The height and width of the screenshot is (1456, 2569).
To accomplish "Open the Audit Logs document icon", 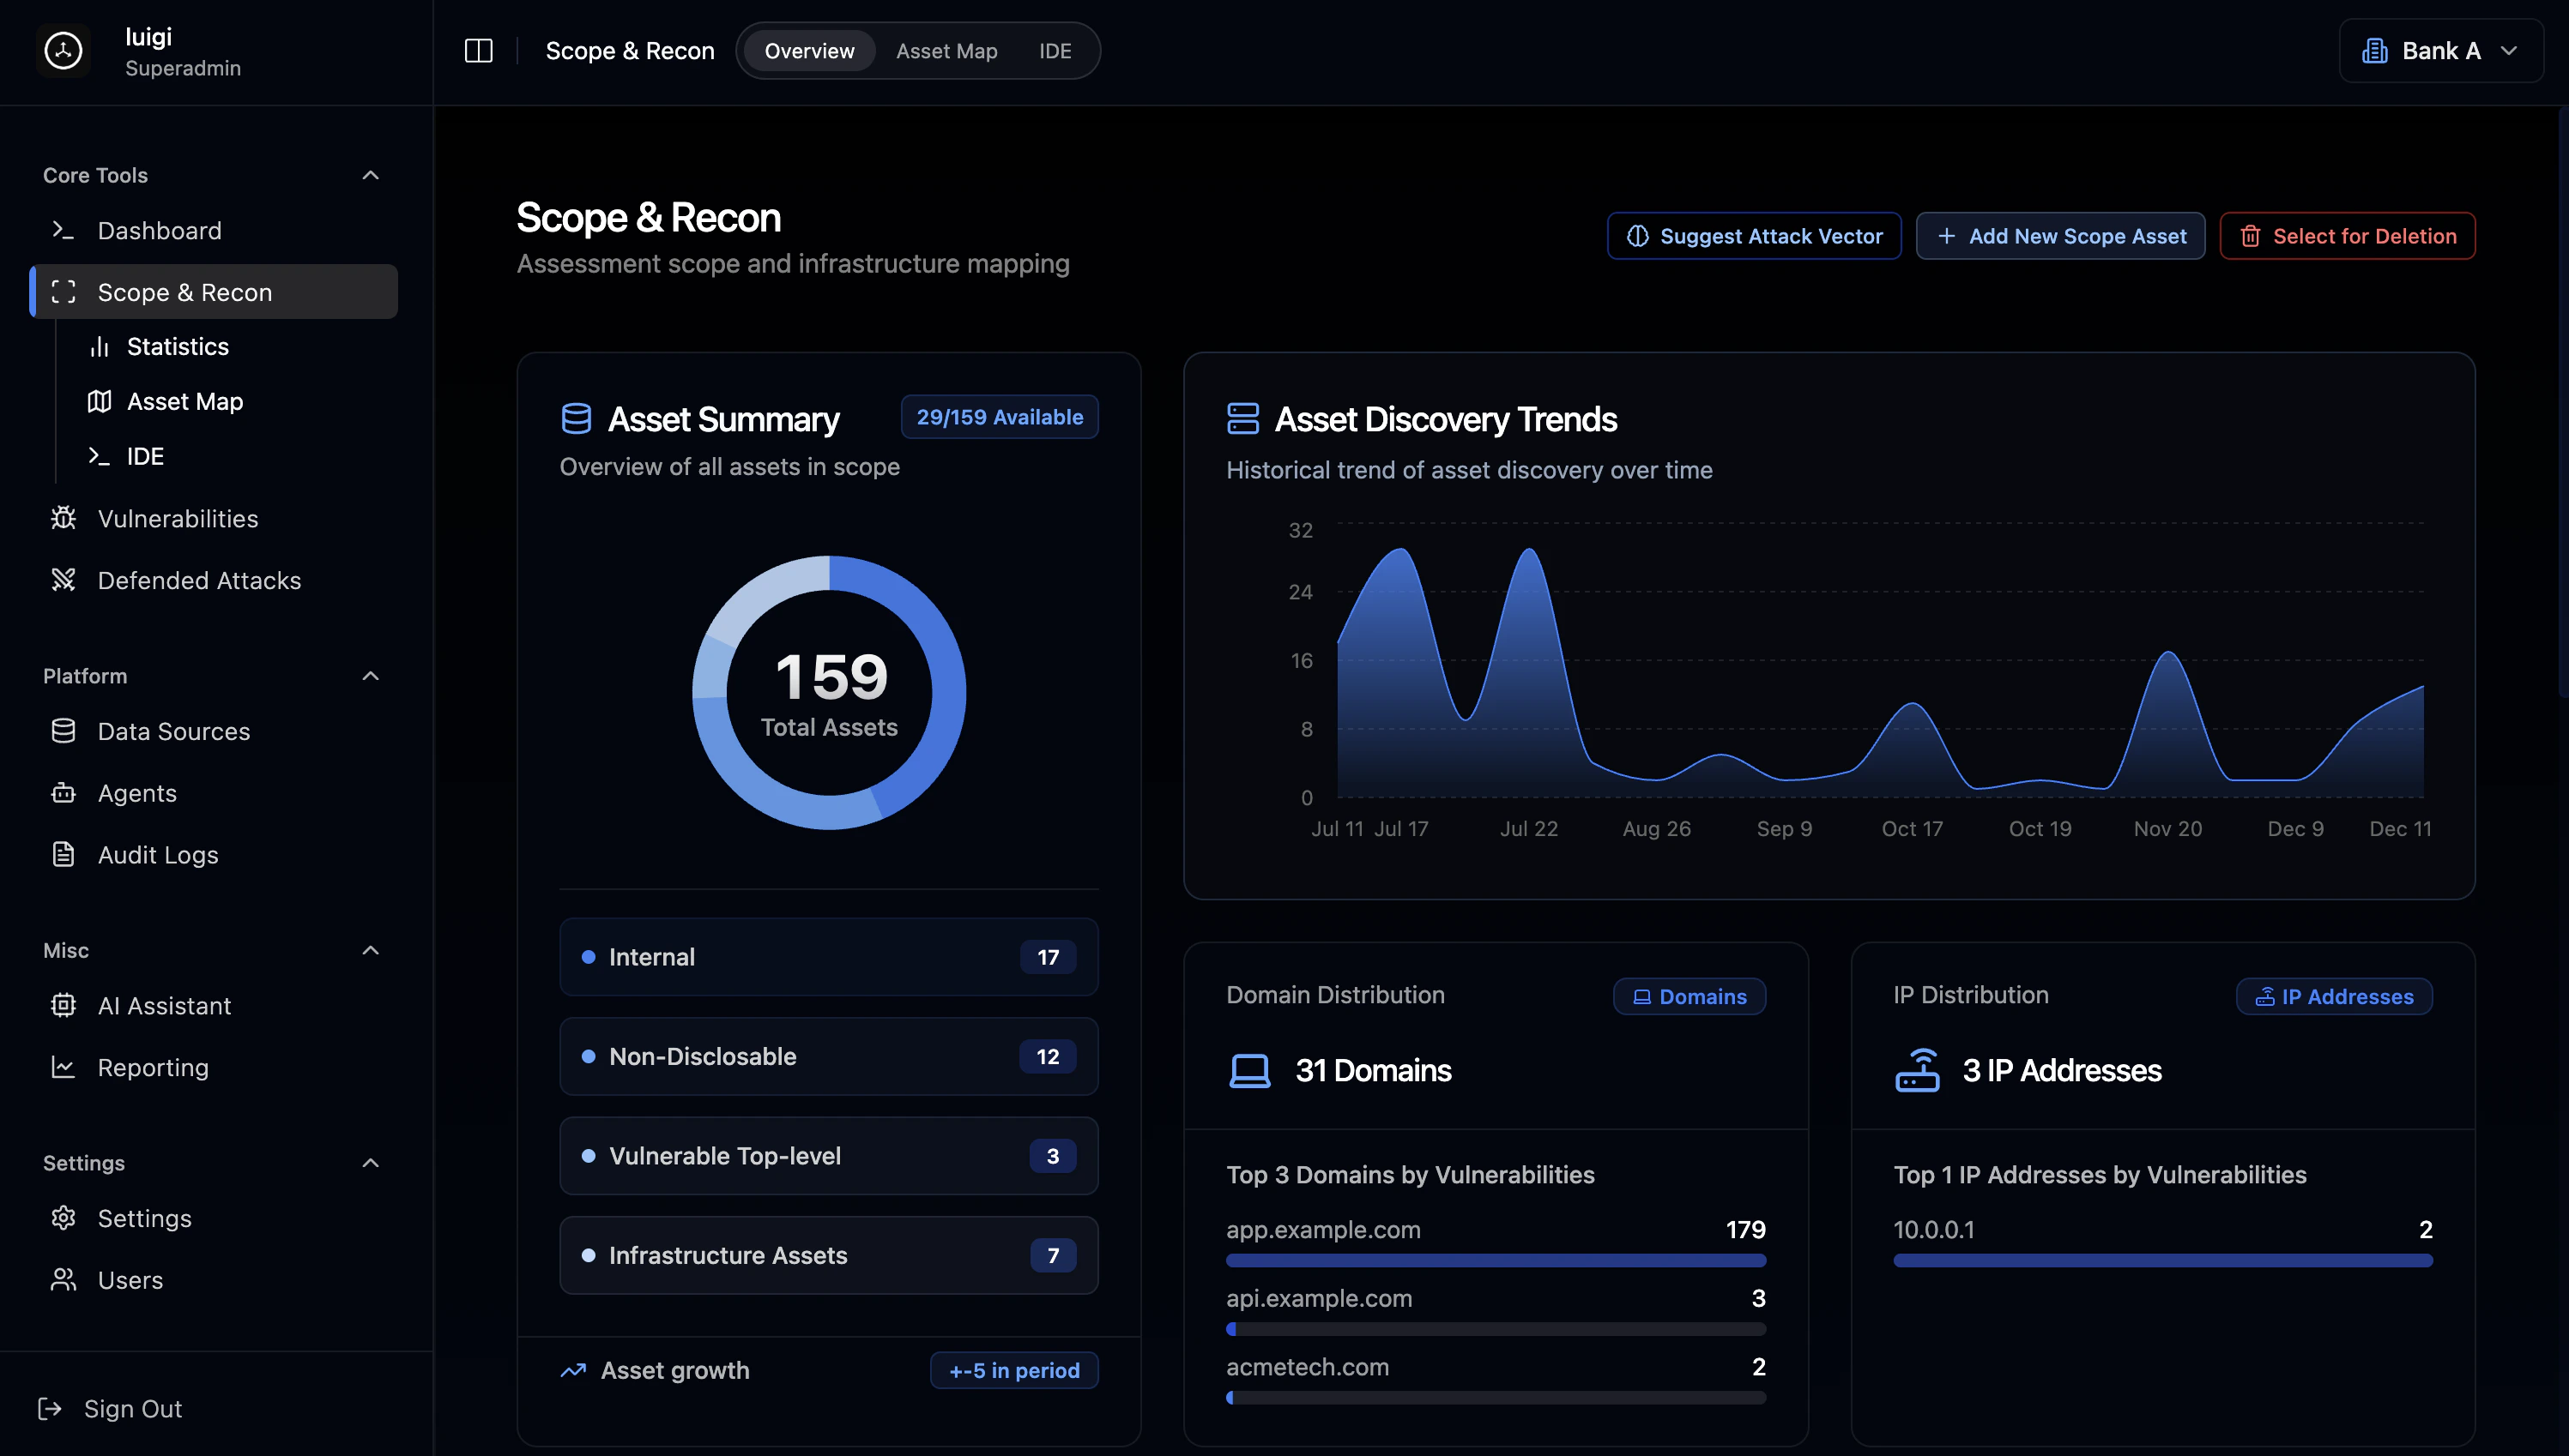I will [63, 855].
